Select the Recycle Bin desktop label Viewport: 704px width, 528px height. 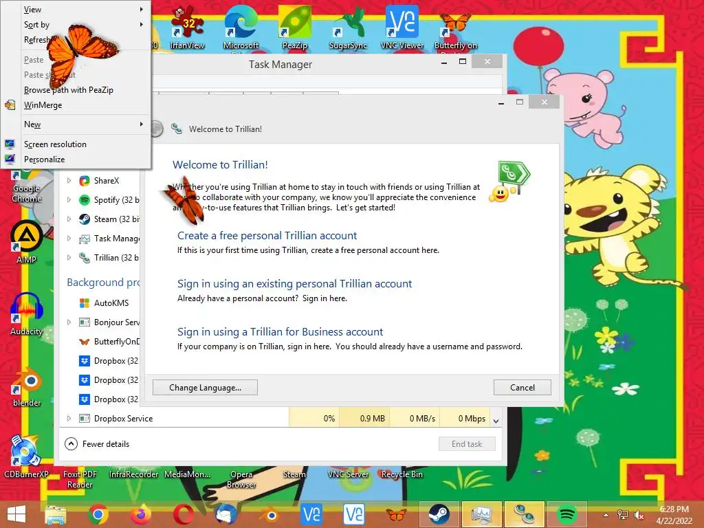(401, 474)
